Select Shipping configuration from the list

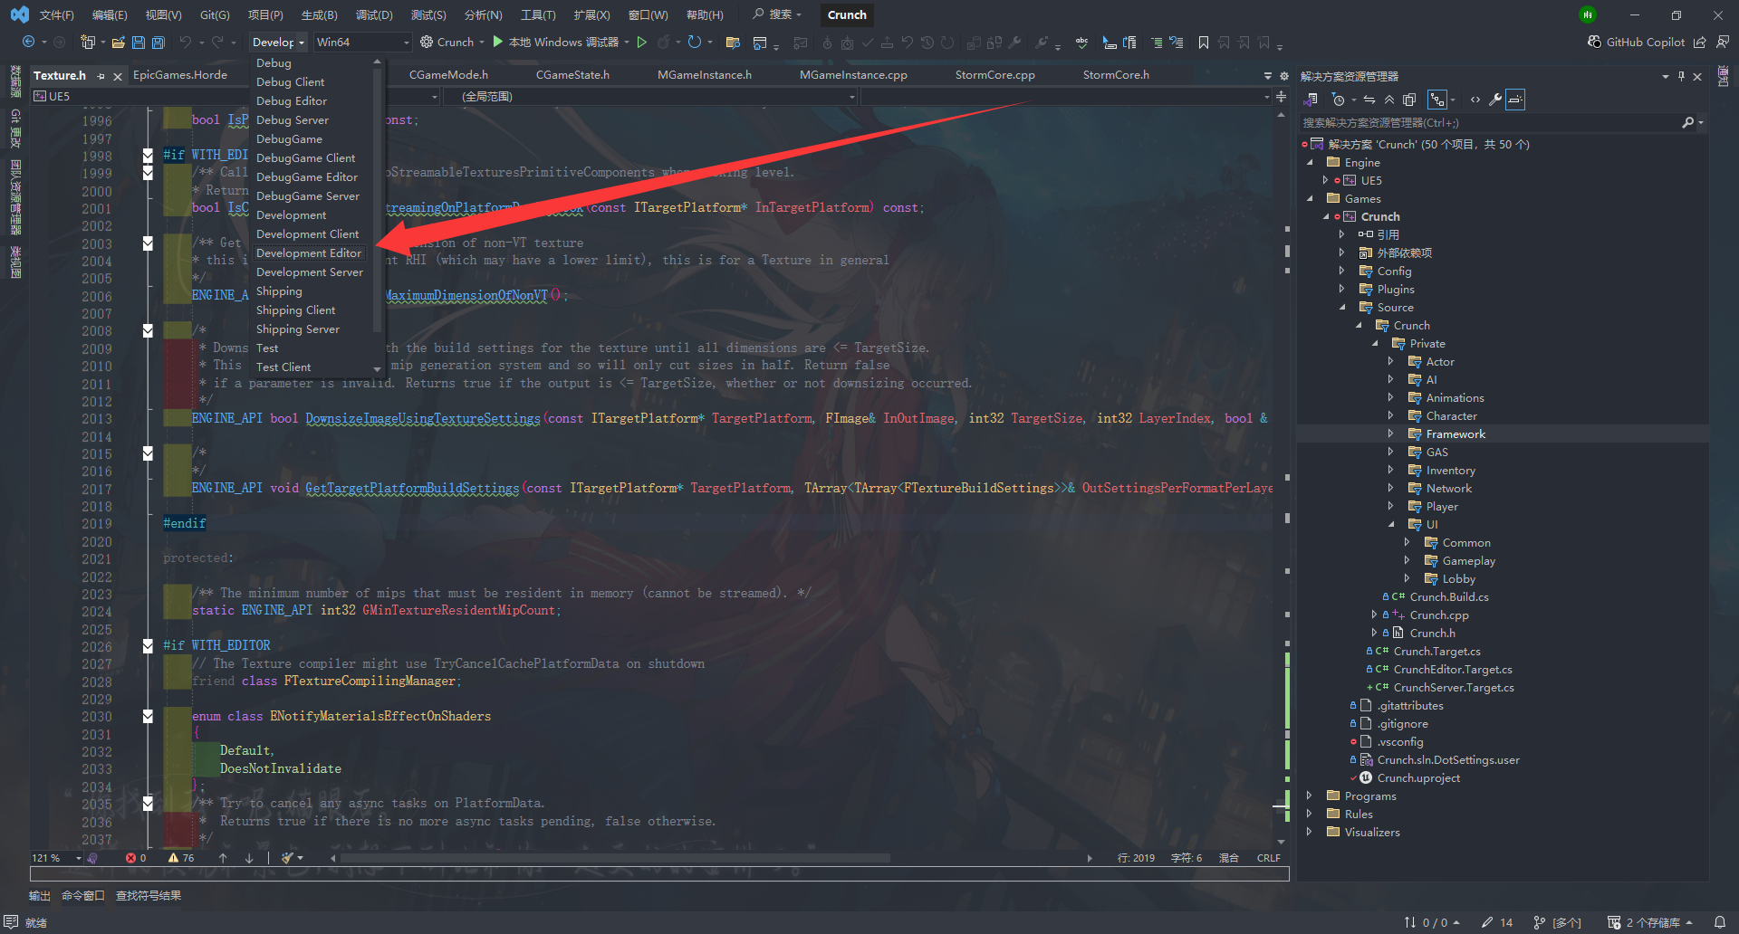279,291
